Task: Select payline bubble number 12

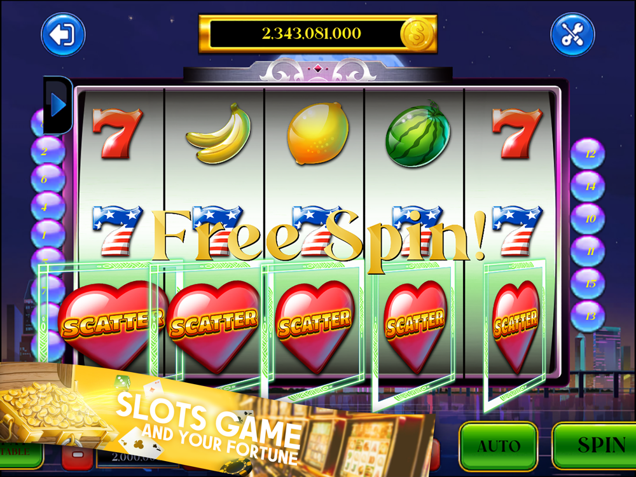Action: click(588, 153)
